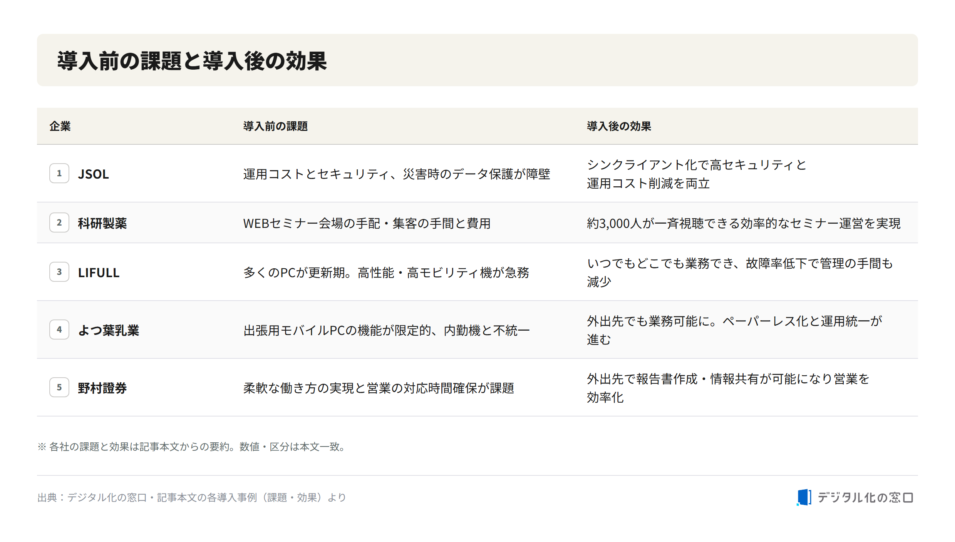Click the source line starting 出典：デジタル化の窓口

192,497
